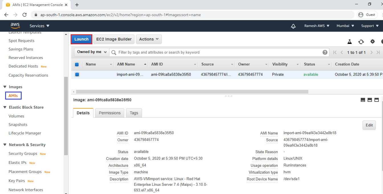Open Security Groups in the sidebar

(x=23, y=153)
